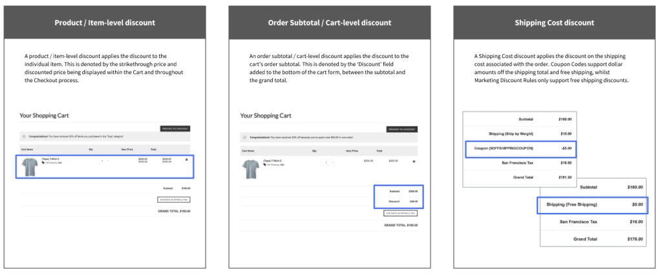The height and width of the screenshot is (273, 662).
Task: Remove the T-Shirt item in item-level discount cart
Action: click(187, 159)
